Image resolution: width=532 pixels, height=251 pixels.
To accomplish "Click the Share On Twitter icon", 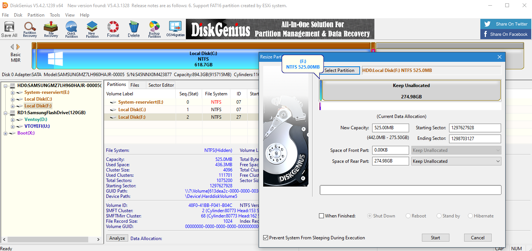I will [x=488, y=24].
